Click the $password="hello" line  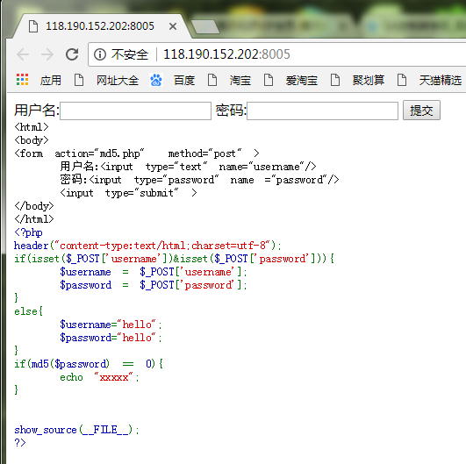click(111, 338)
